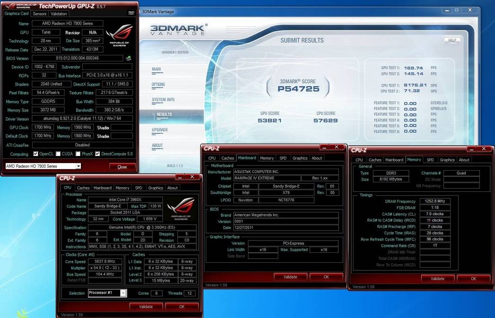Toggle the OpenCL checkbox
Screen dimensions: 495x318
(36, 154)
